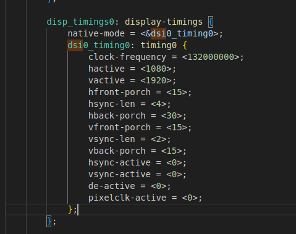Click the vsync-active property name

coord(119,174)
